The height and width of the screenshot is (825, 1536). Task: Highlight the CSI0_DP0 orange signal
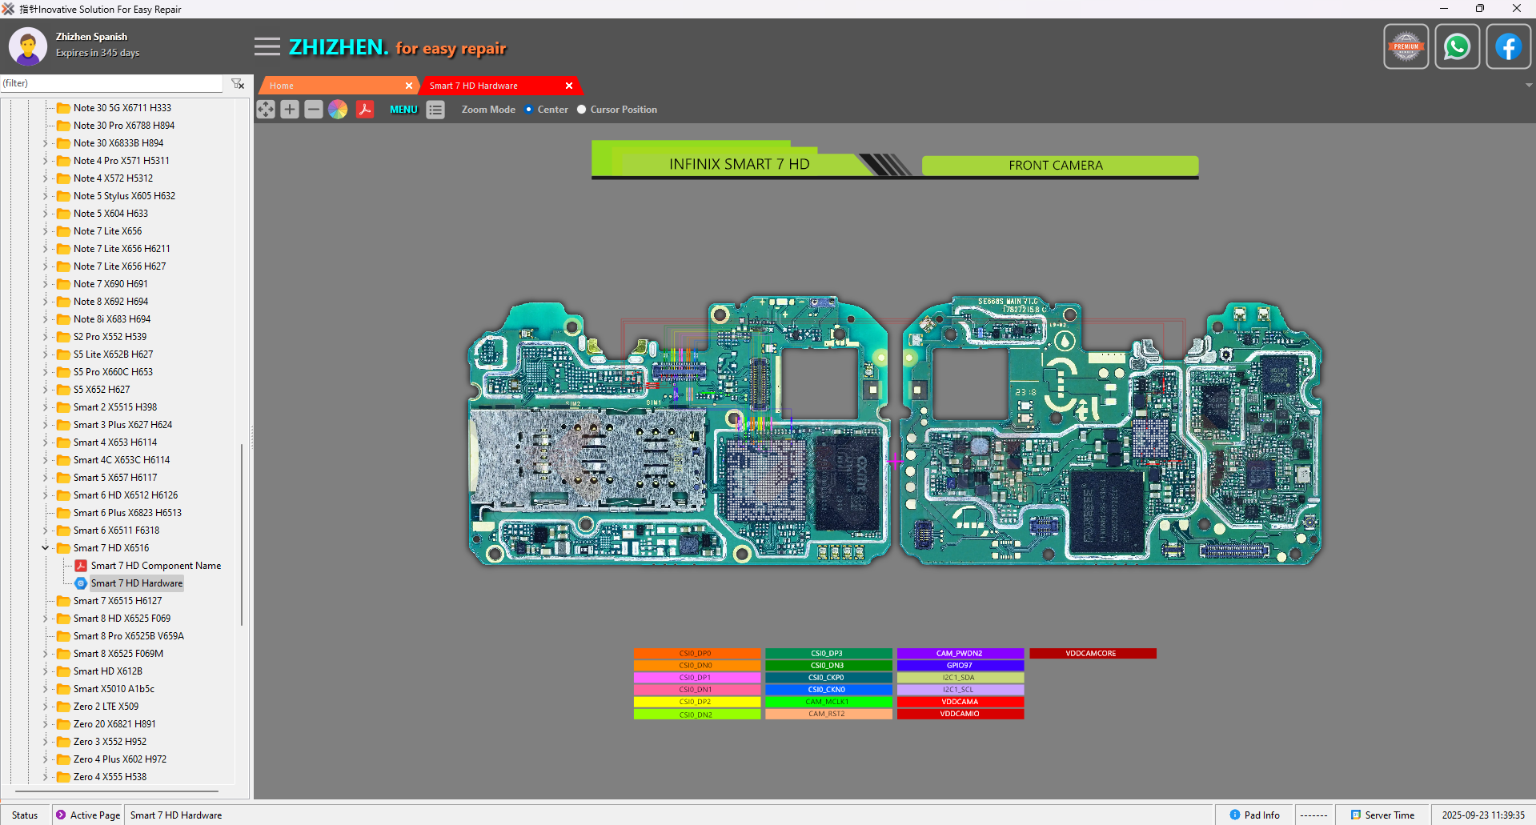pyautogui.click(x=696, y=654)
